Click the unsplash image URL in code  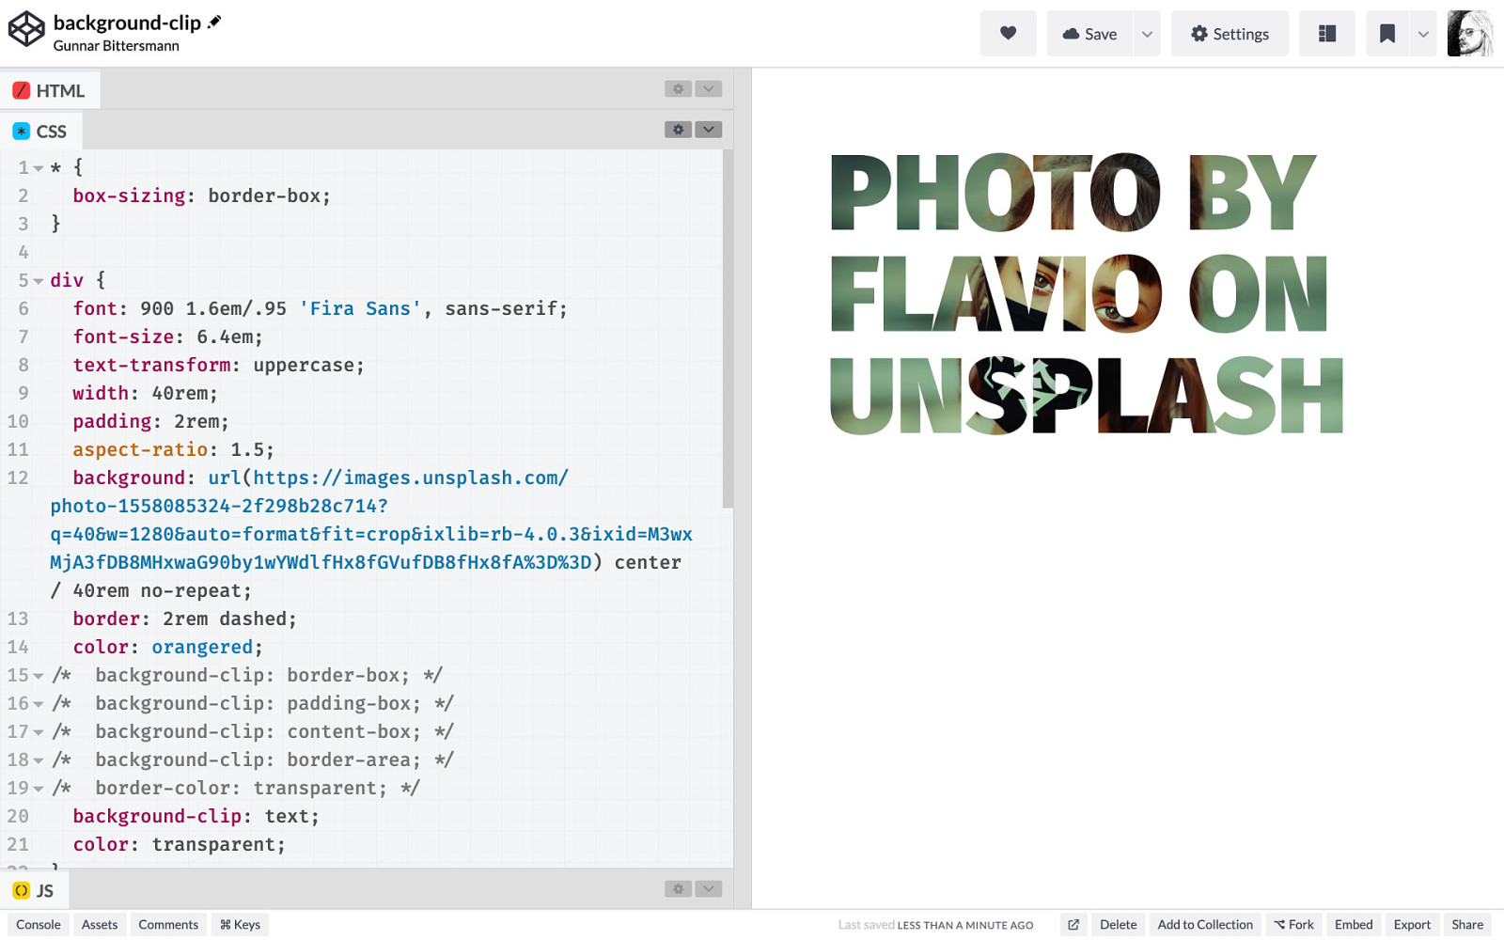click(371, 520)
